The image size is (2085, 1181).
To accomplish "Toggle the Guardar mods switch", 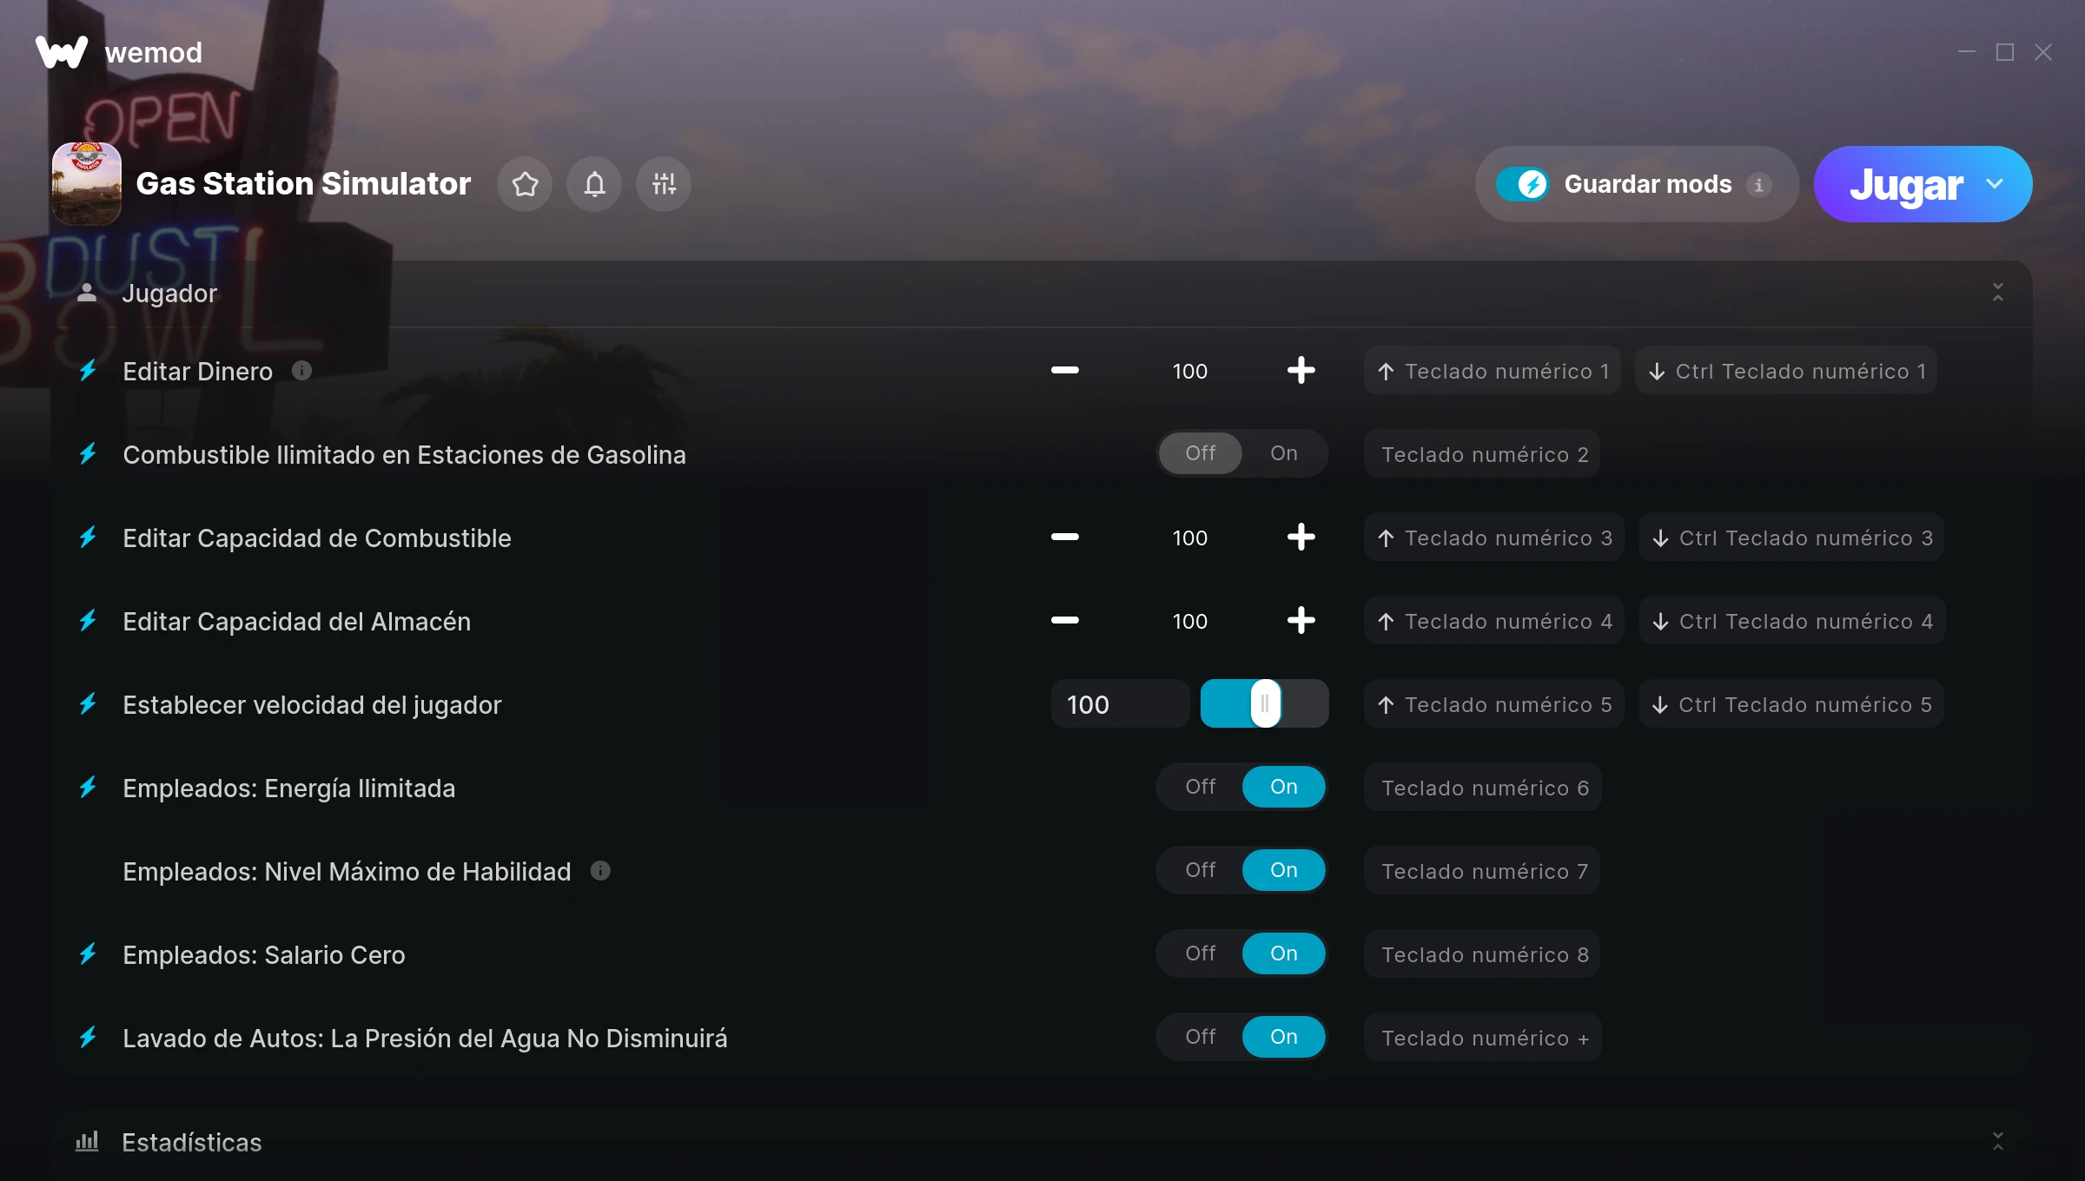I will pos(1522,184).
